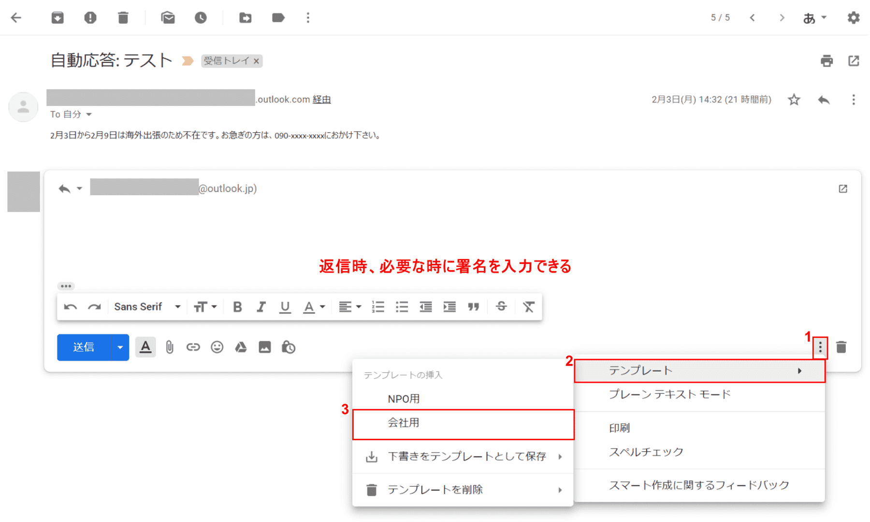
Task: Expand 下書きをテンプレートとして保存
Action: [x=463, y=456]
